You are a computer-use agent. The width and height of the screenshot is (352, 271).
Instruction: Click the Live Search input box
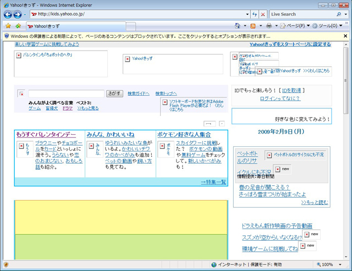302,14
